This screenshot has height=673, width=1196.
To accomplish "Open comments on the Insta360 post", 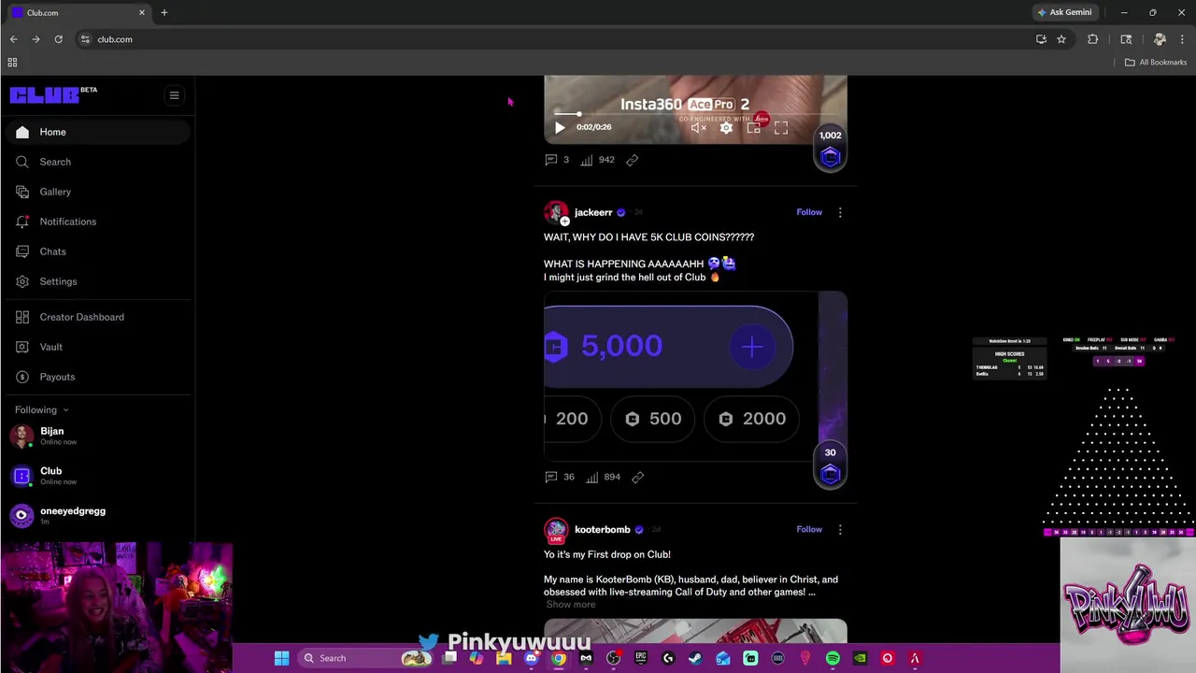I will 557,160.
